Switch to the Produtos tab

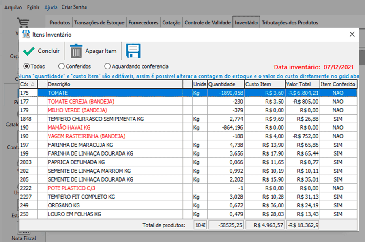[x=59, y=23]
